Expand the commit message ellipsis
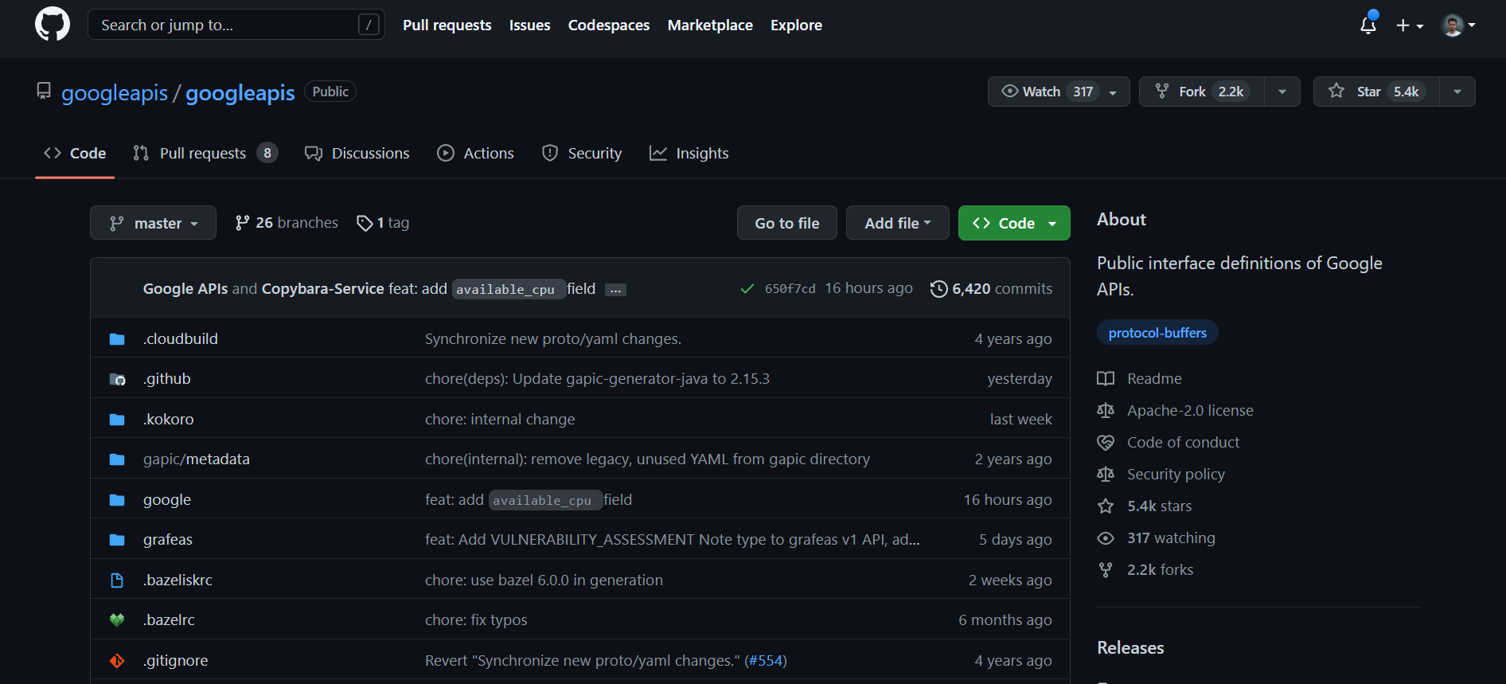Image resolution: width=1506 pixels, height=684 pixels. point(615,290)
